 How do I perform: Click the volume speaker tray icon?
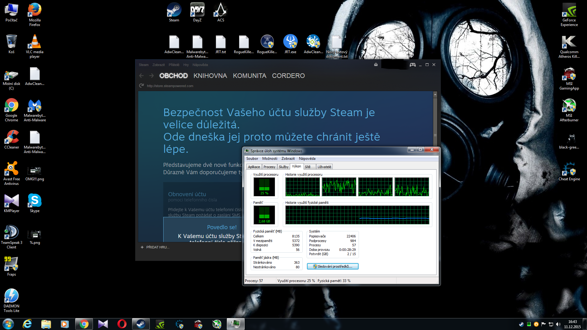558,324
